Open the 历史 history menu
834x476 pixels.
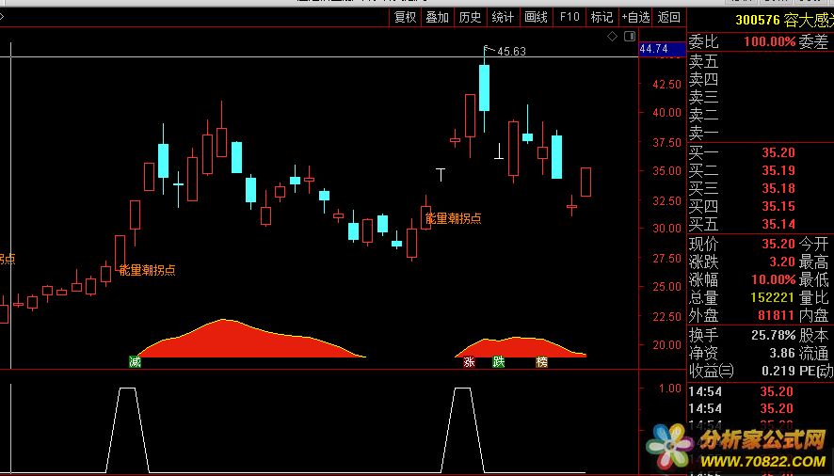tap(470, 17)
